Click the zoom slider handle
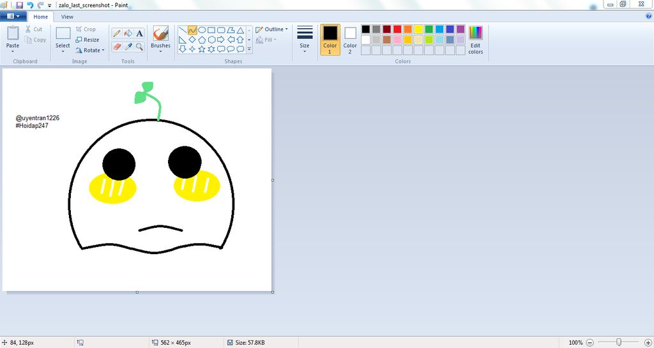The width and height of the screenshot is (654, 348). tap(619, 342)
